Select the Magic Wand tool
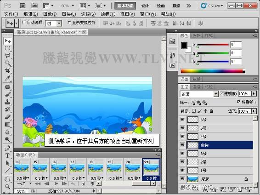Screen dimensions: 260x195 point(8,63)
